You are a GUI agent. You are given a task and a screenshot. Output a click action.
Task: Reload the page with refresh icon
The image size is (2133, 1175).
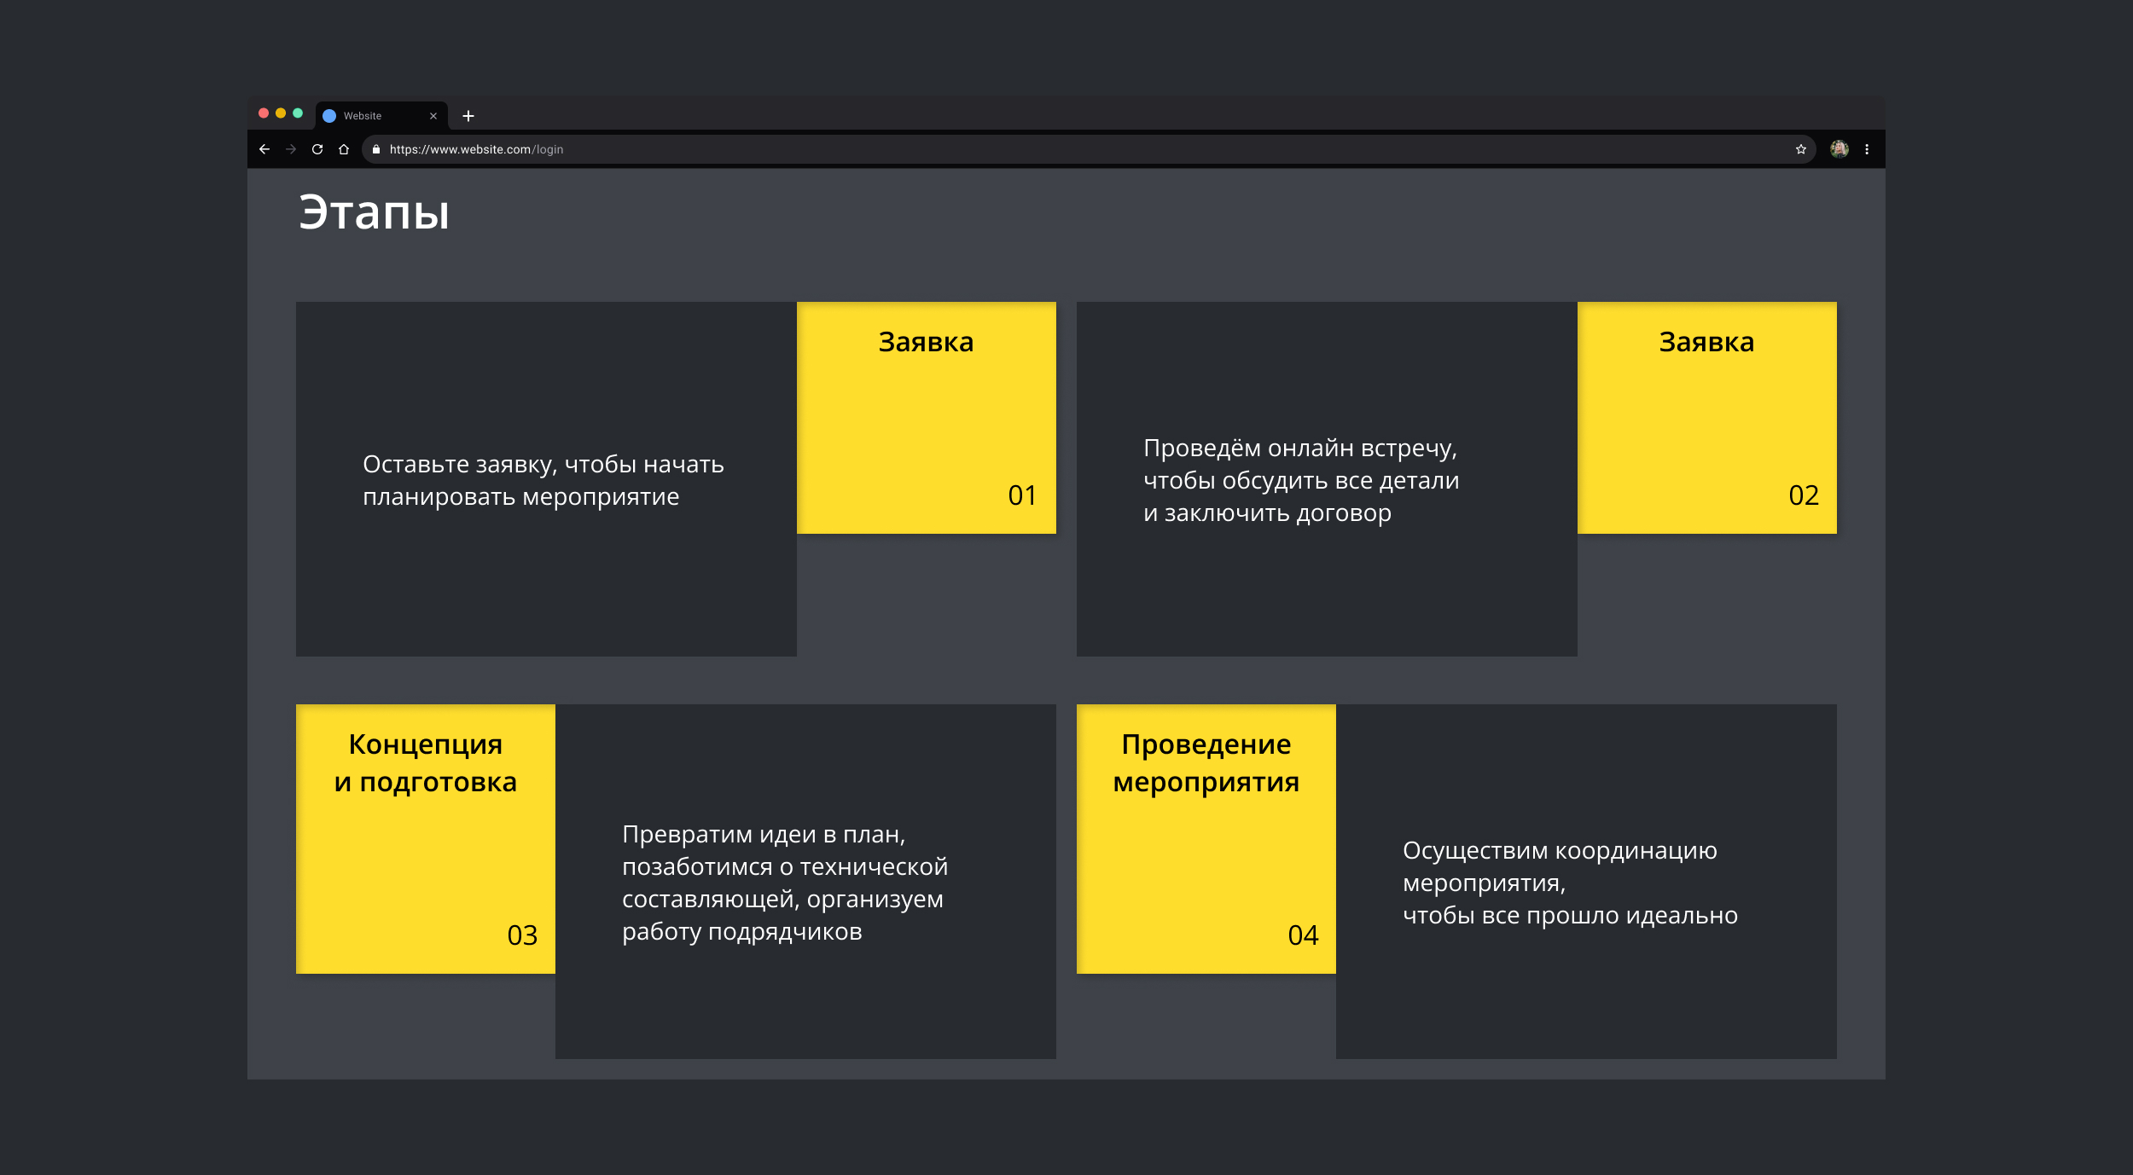pos(317,149)
